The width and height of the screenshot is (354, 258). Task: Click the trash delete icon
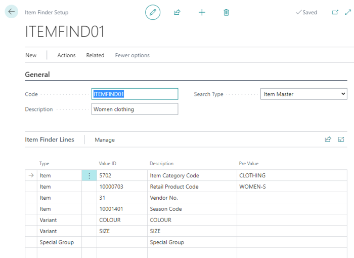coord(226,12)
